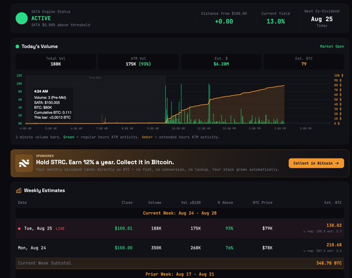Click the Amber legend word under chart
352x278 pixels.
(x=147, y=137)
